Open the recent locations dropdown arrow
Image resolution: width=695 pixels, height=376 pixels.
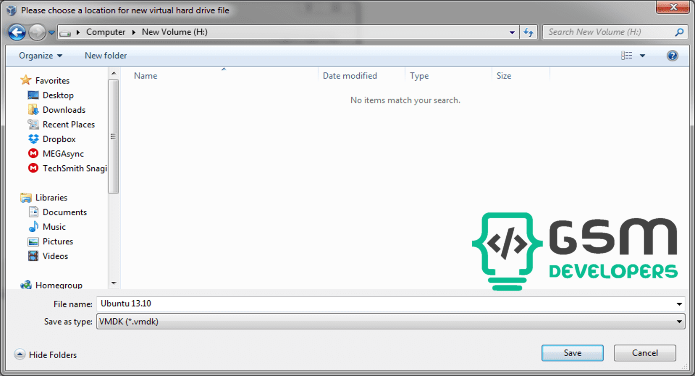(x=51, y=32)
